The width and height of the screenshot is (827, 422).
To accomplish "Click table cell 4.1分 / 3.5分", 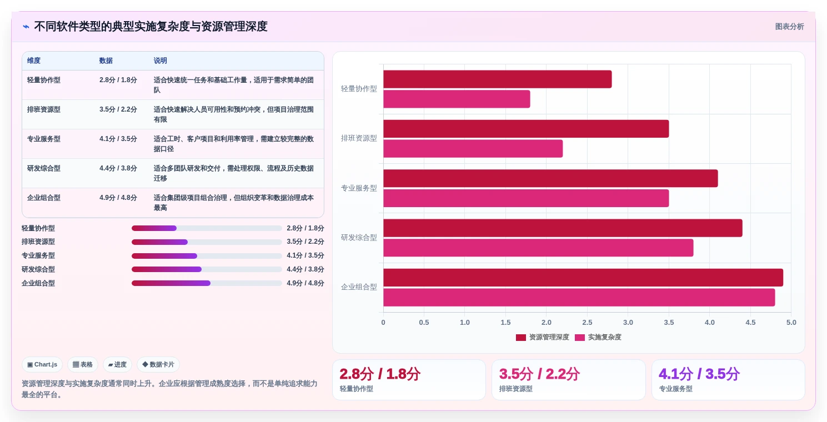I will click(x=118, y=139).
